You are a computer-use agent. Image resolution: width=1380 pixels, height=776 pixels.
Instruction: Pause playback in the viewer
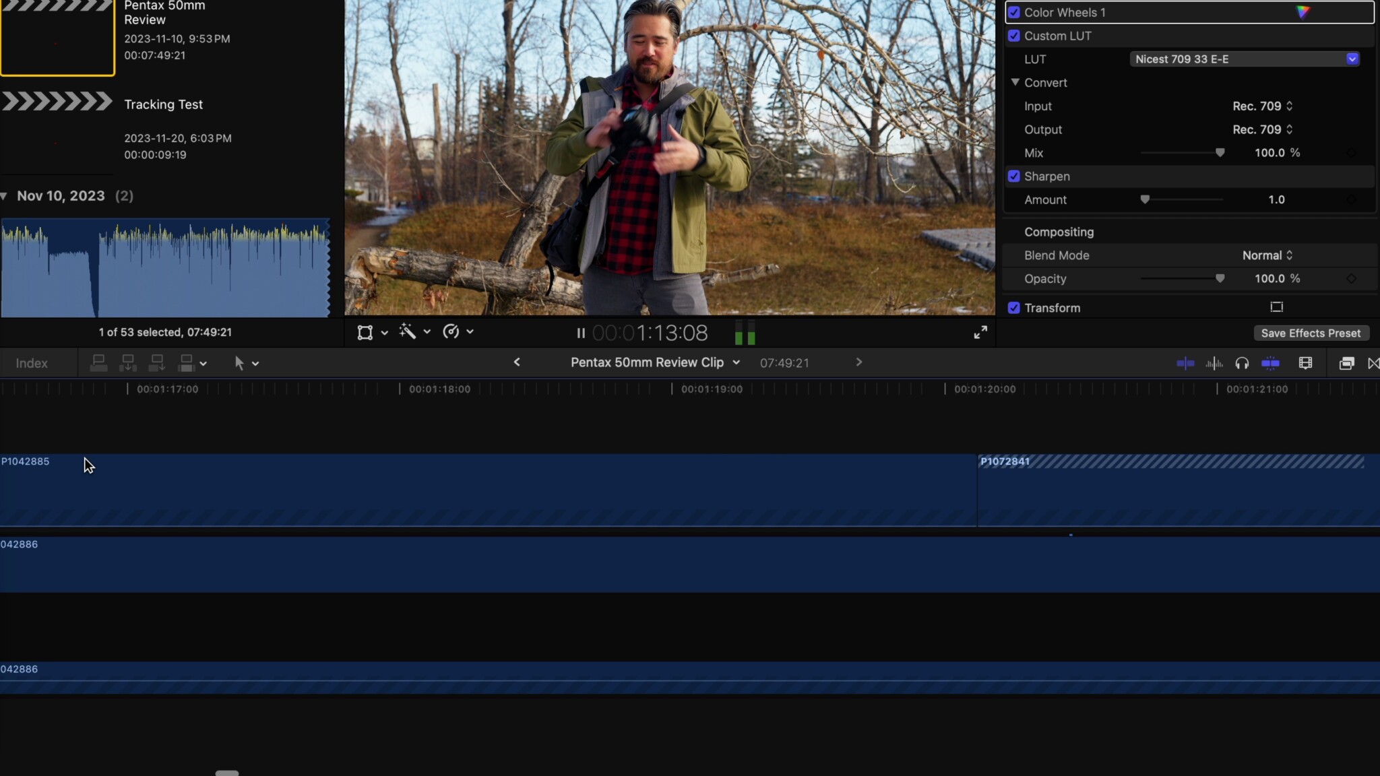click(x=580, y=333)
